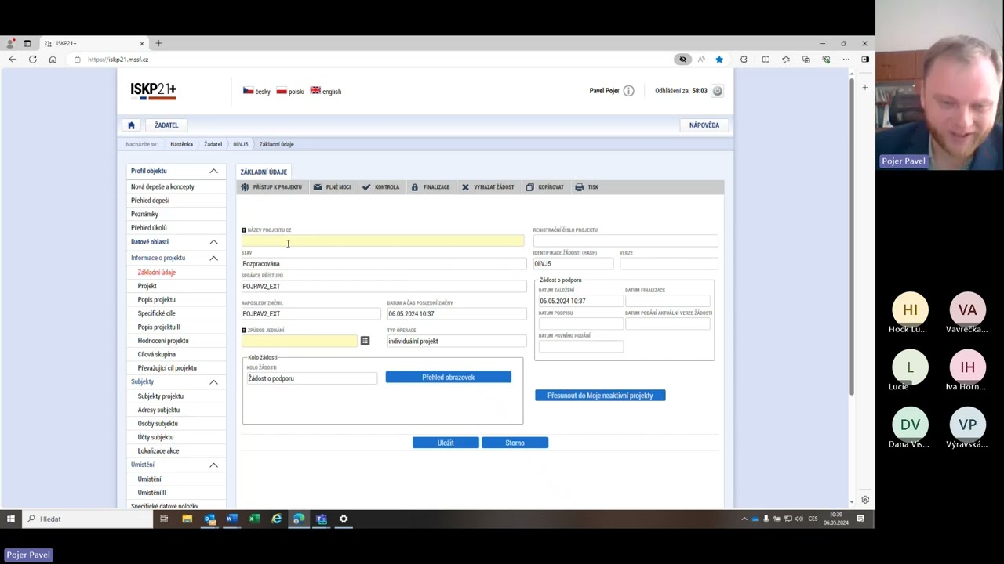Click the blue favorites star
This screenshot has height=564, width=1004.
pos(719,60)
